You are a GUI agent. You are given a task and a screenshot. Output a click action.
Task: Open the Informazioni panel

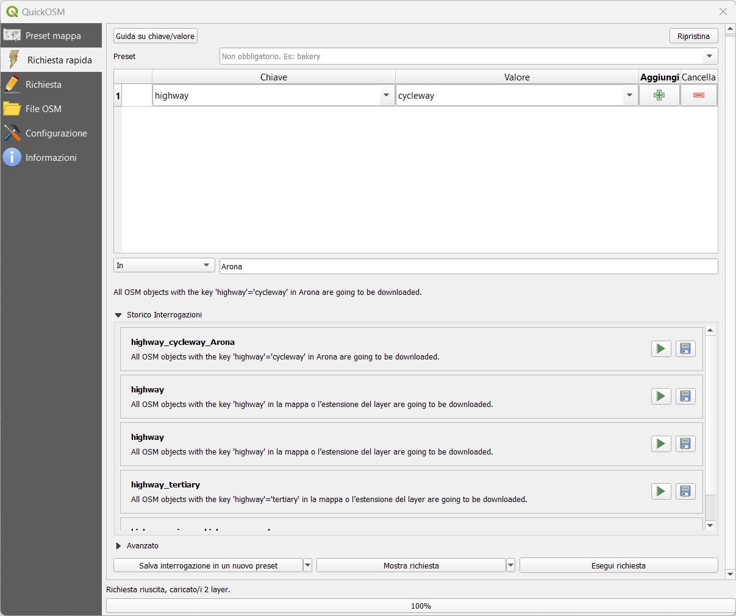coord(51,158)
